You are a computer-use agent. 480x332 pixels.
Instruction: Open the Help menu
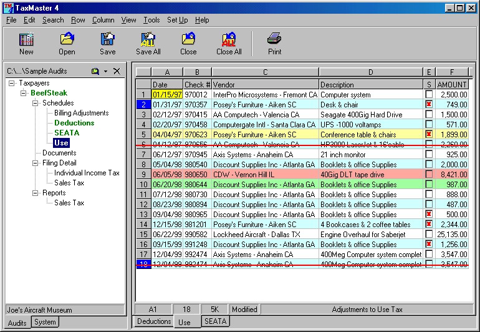tap(202, 20)
